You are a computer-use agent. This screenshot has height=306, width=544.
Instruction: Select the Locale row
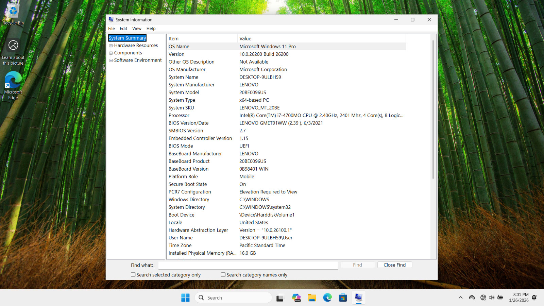[x=286, y=222]
